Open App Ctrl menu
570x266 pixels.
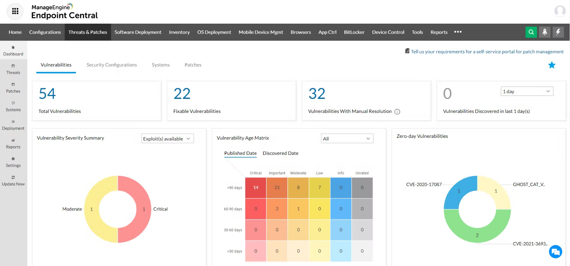click(x=327, y=32)
